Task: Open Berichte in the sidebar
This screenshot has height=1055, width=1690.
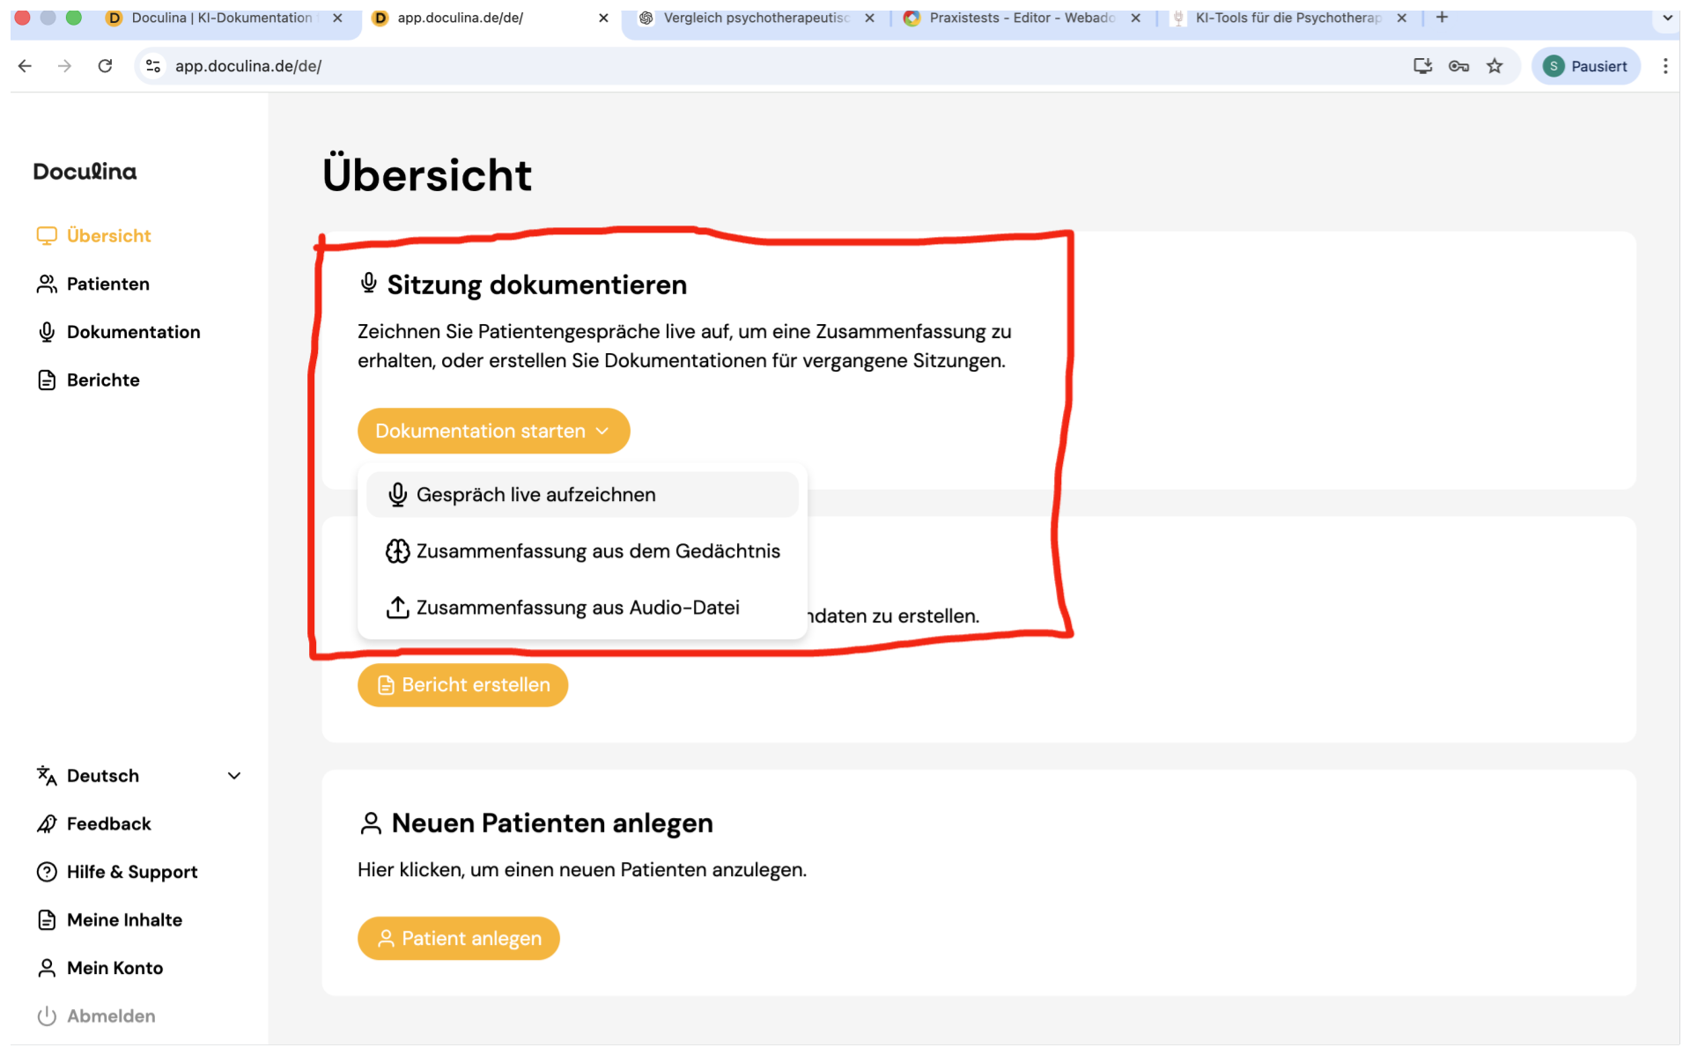Action: click(88, 380)
